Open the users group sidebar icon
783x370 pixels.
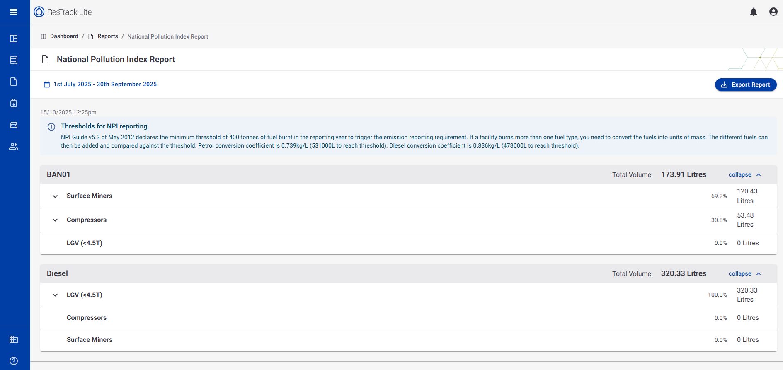[14, 146]
